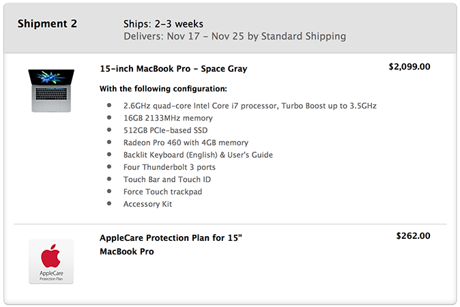Click the $262.00 AppleCare price

point(413,236)
